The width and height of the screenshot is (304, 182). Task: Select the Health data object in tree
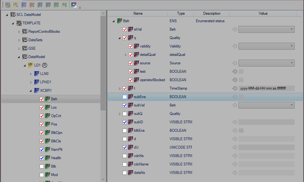coord(56,158)
